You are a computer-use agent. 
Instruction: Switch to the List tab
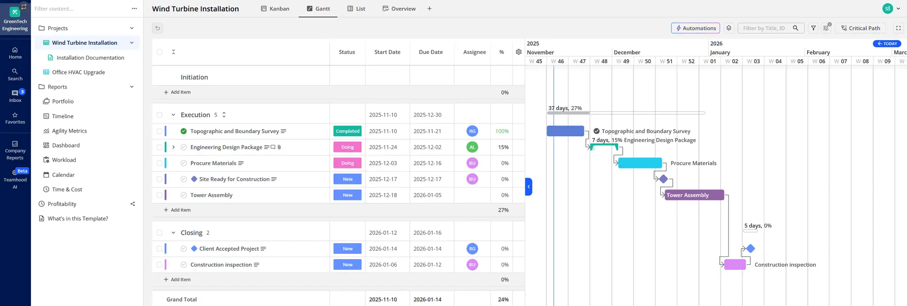tap(356, 8)
